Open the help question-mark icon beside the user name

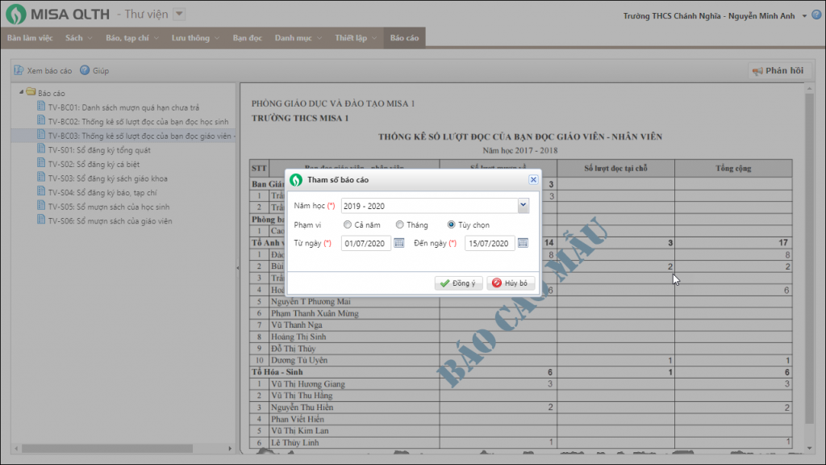point(816,15)
